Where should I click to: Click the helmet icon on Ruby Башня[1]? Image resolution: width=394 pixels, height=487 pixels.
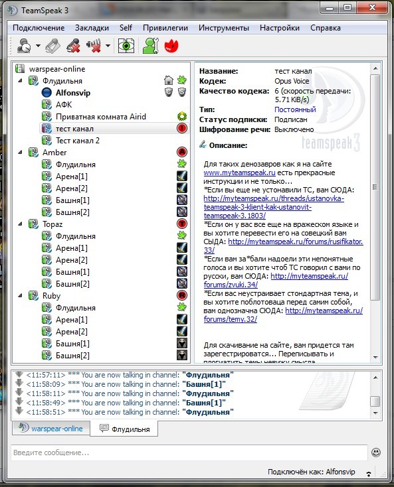pos(182,343)
